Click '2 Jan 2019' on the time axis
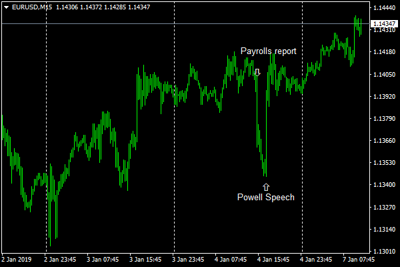The image size is (400, 267). pyautogui.click(x=18, y=259)
